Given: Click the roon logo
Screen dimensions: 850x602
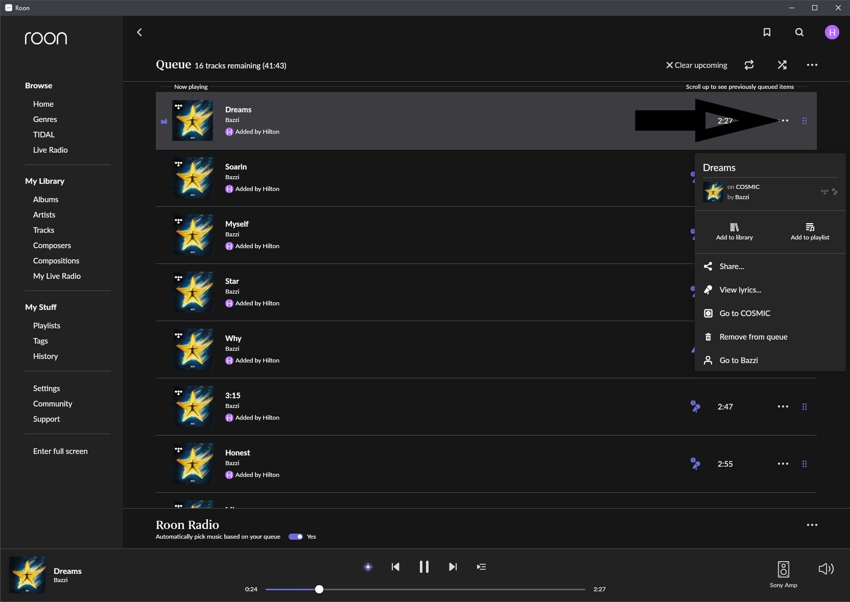Looking at the screenshot, I should tap(46, 38).
